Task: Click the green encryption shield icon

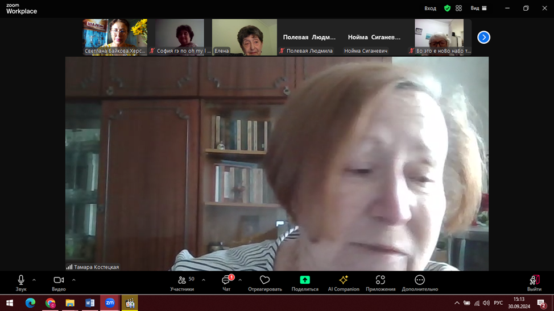Action: (x=447, y=9)
